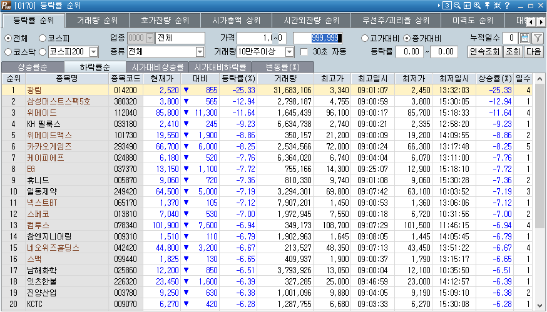Open the calendar icon next to 누적일수
The width and height of the screenshot is (547, 312).
524,38
